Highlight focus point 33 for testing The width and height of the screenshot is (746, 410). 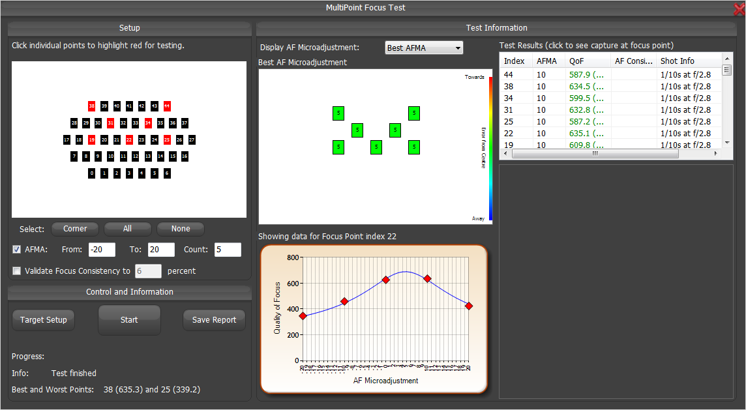pos(136,123)
